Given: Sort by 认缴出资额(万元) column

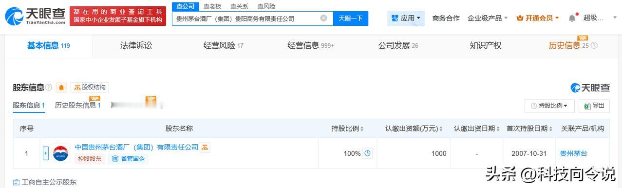Looking at the screenshot, I should click(x=414, y=129).
